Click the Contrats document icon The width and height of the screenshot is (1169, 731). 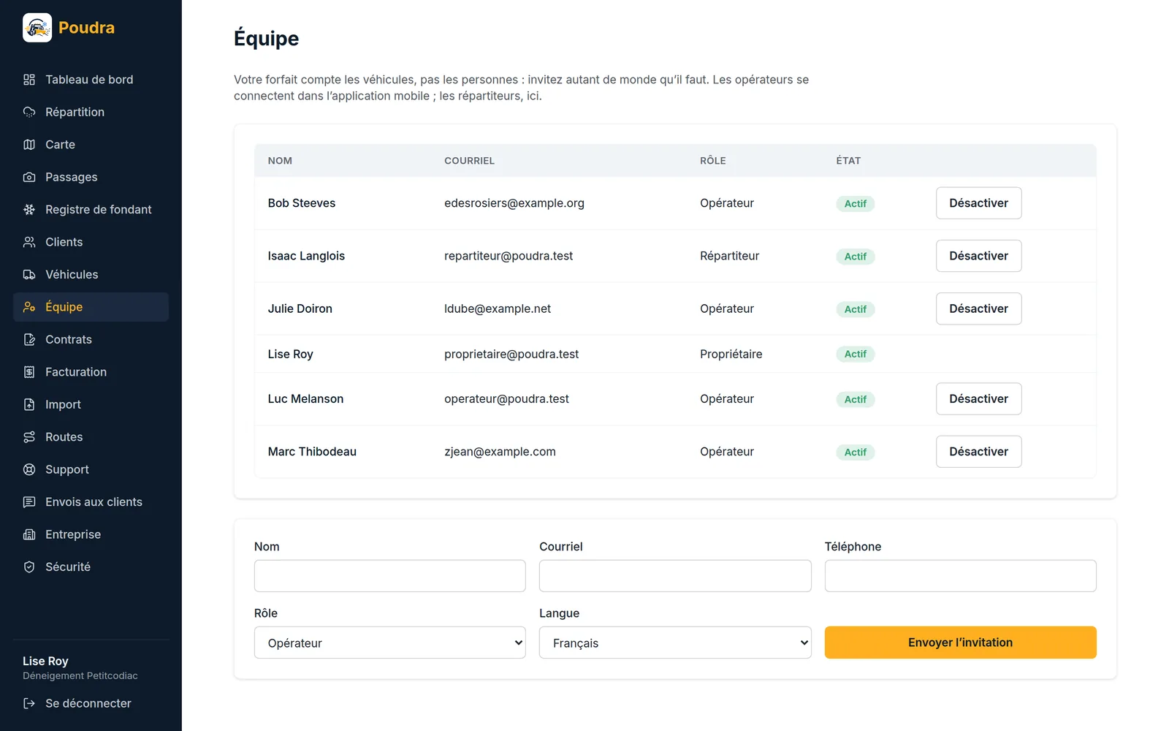pyautogui.click(x=29, y=339)
